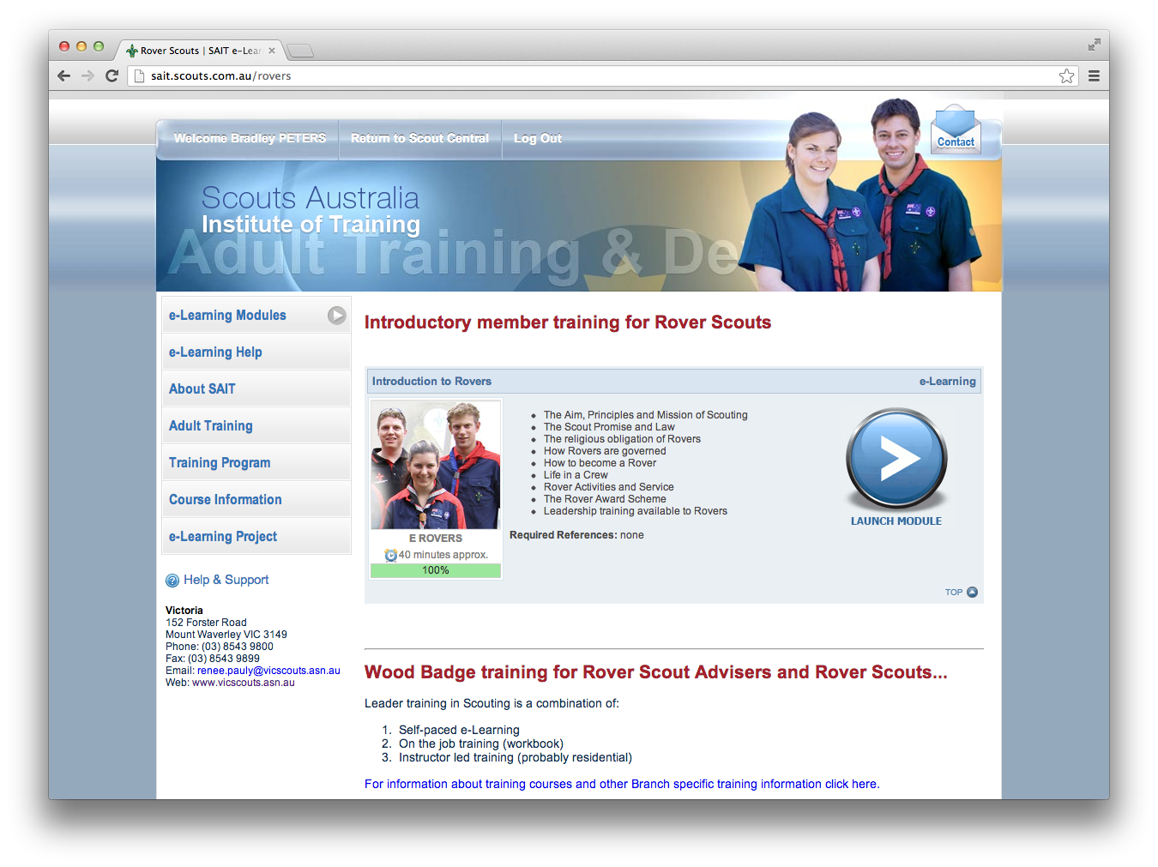The width and height of the screenshot is (1158, 867).
Task: Click 'Instructor led training' list item
Action: tap(516, 758)
